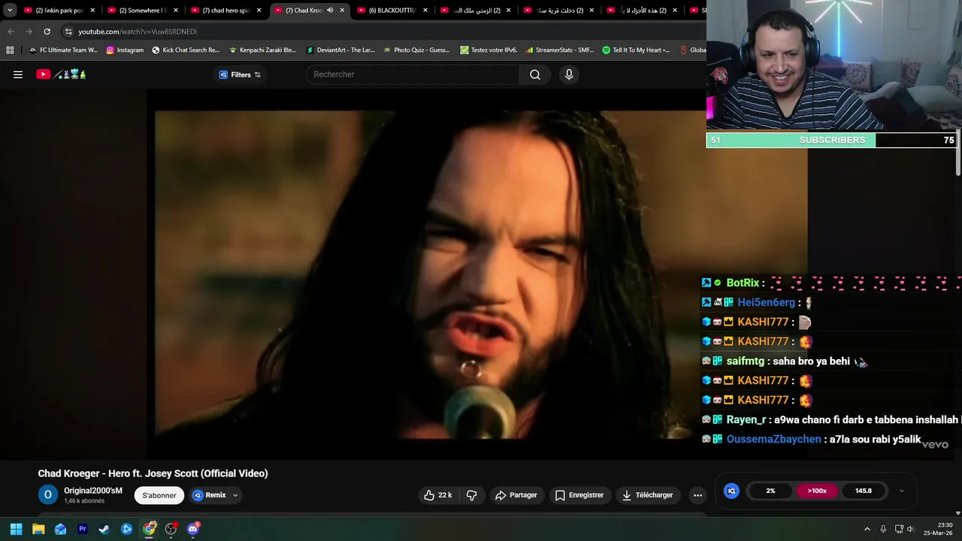This screenshot has width=962, height=541.
Task: Subscribe with the S'abonner button
Action: click(x=159, y=495)
